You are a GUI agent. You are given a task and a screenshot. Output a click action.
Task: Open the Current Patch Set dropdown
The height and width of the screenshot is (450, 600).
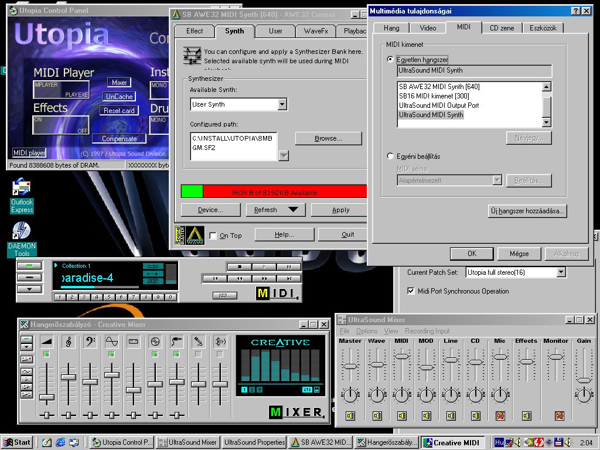tap(561, 272)
